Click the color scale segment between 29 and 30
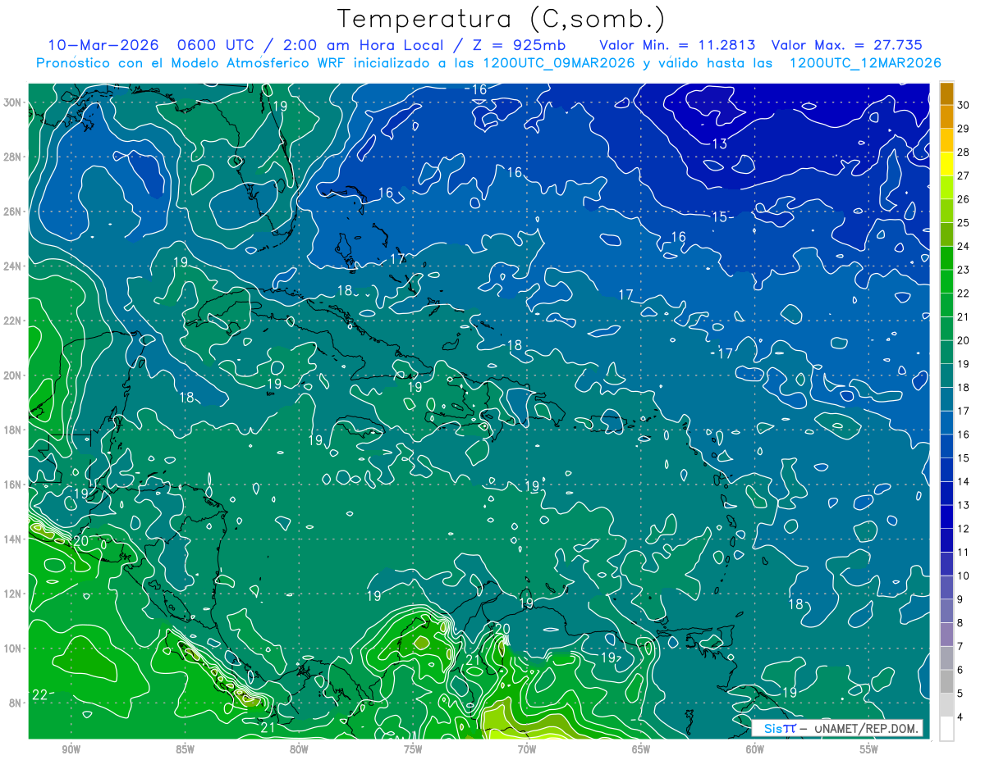 click(x=946, y=116)
